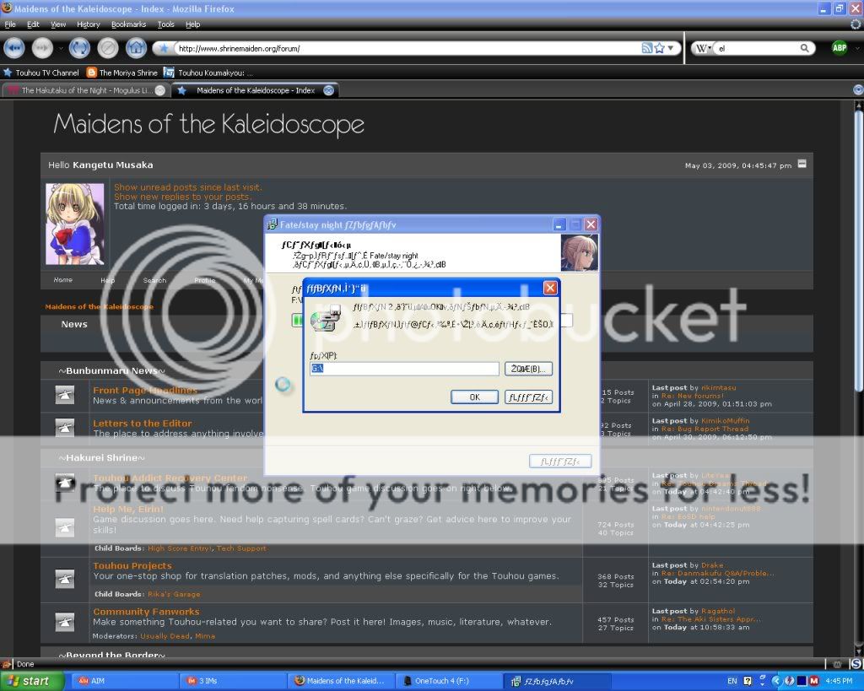Open the back/forward history dropdown arrow
Viewport: 864px width, 691px height.
pyautogui.click(x=59, y=48)
